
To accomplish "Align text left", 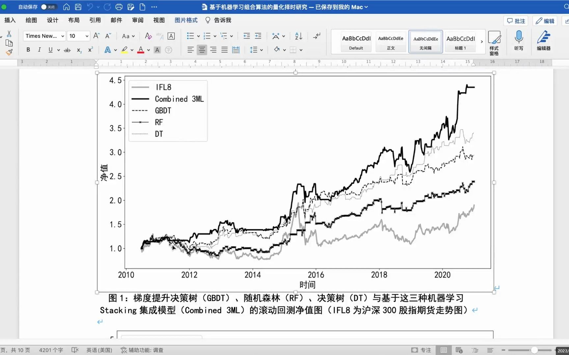I will click(x=190, y=50).
